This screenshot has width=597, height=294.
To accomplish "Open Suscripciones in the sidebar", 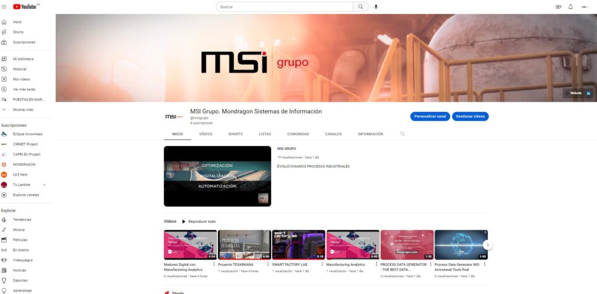I will [23, 42].
